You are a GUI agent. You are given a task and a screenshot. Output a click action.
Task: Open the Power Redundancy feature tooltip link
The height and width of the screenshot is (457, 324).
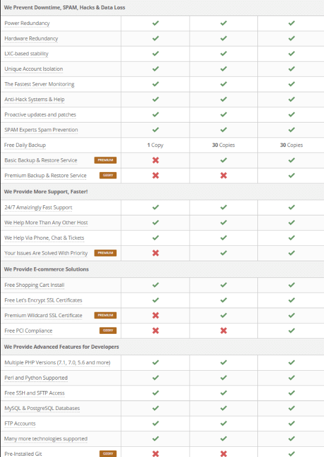pyautogui.click(x=27, y=23)
